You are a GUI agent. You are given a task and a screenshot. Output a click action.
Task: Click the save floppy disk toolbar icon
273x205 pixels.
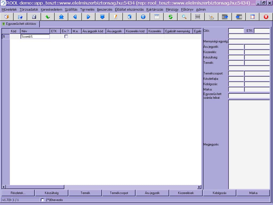pyautogui.click(x=34, y=17)
